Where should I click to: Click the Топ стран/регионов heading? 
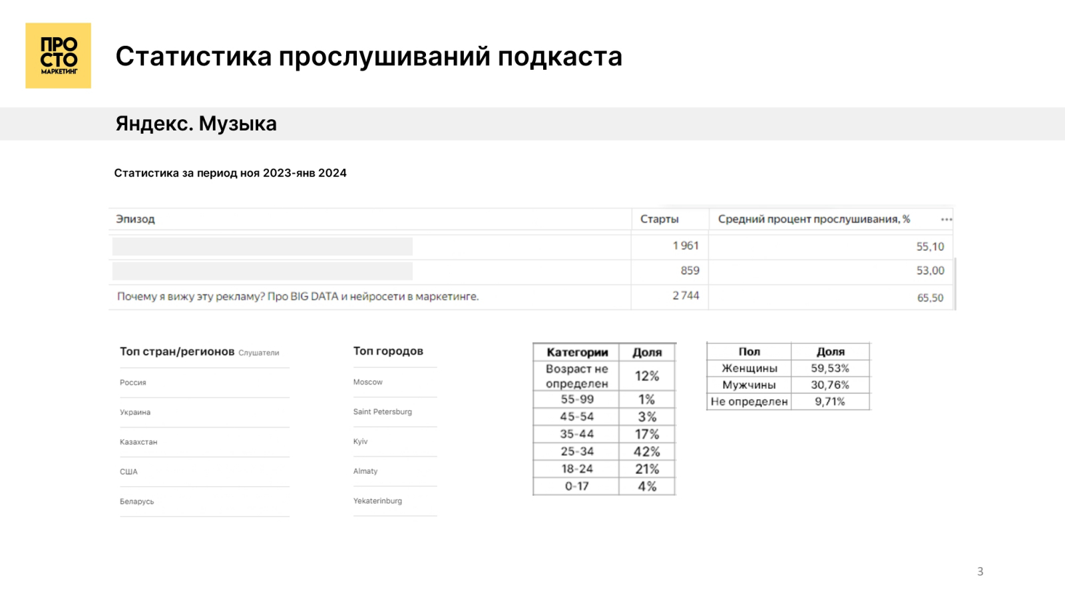tap(177, 351)
